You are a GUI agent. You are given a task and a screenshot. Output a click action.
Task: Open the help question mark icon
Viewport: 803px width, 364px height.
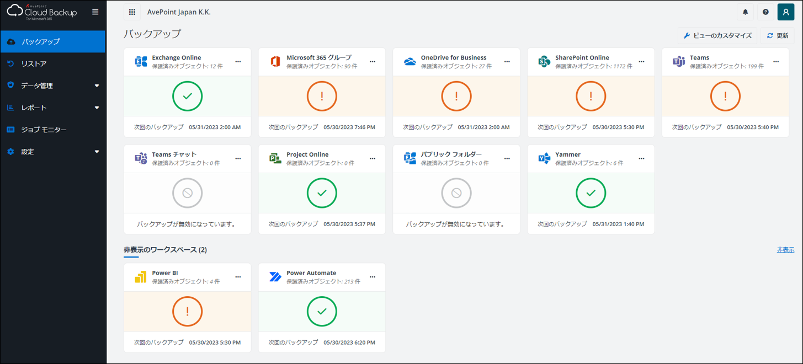click(765, 12)
